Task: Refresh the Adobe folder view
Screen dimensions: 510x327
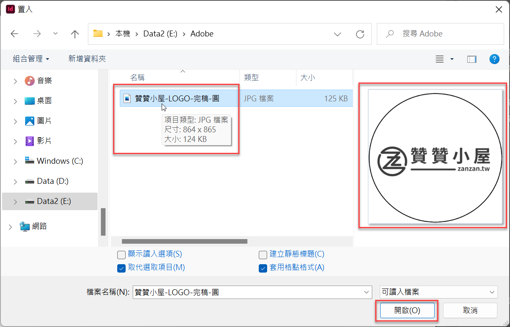Action: tap(360, 34)
